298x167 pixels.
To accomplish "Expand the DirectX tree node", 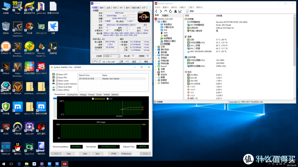I will [156, 66].
